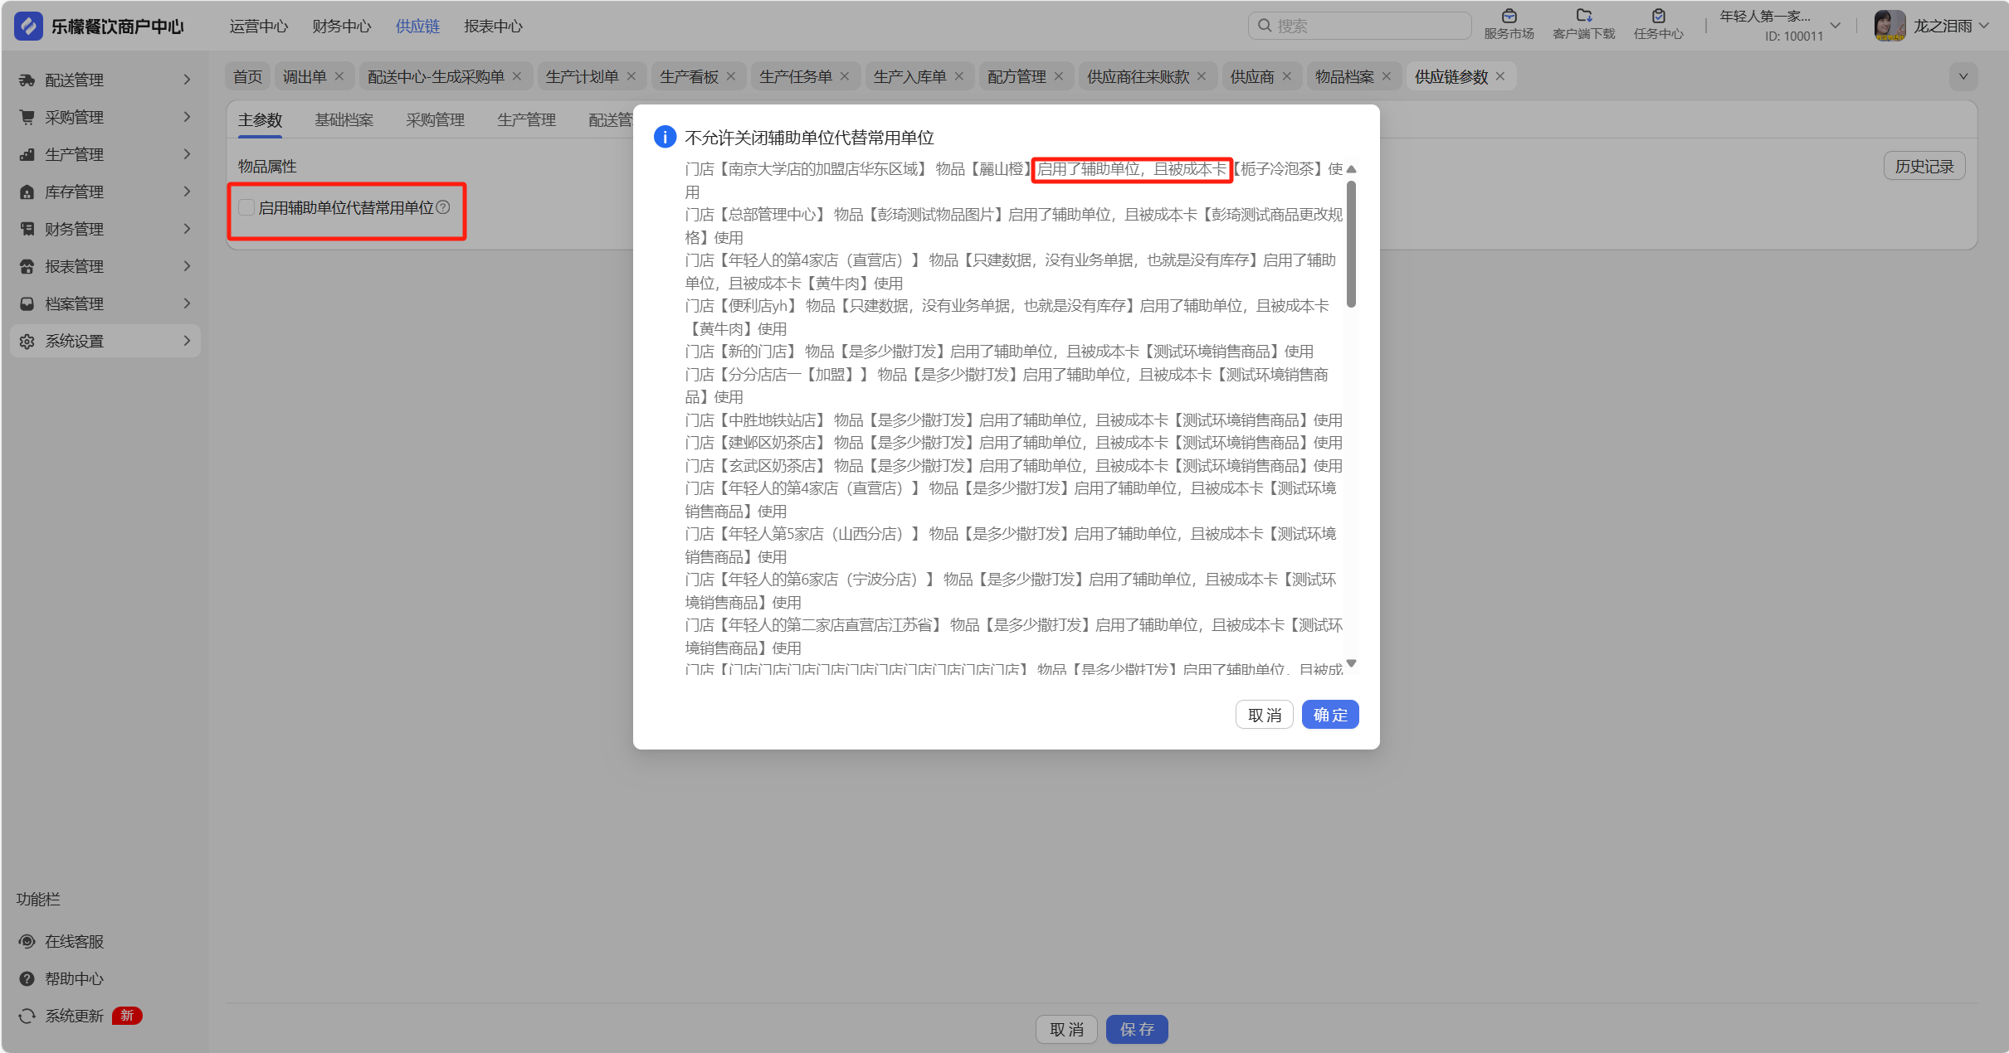Image resolution: width=2009 pixels, height=1053 pixels.
Task: Click the 档案管理 sidebar icon
Action: click(27, 303)
